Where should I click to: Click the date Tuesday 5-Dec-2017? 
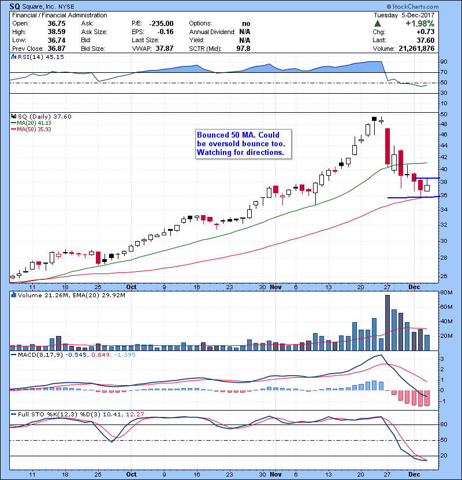(x=404, y=15)
